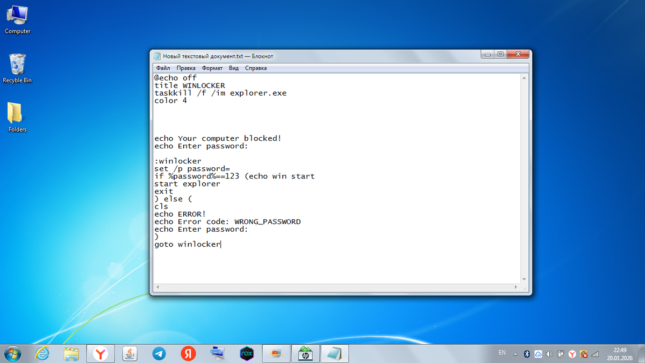Click the "if %password%==123" line
This screenshot has height=363, width=645.
[234, 176]
